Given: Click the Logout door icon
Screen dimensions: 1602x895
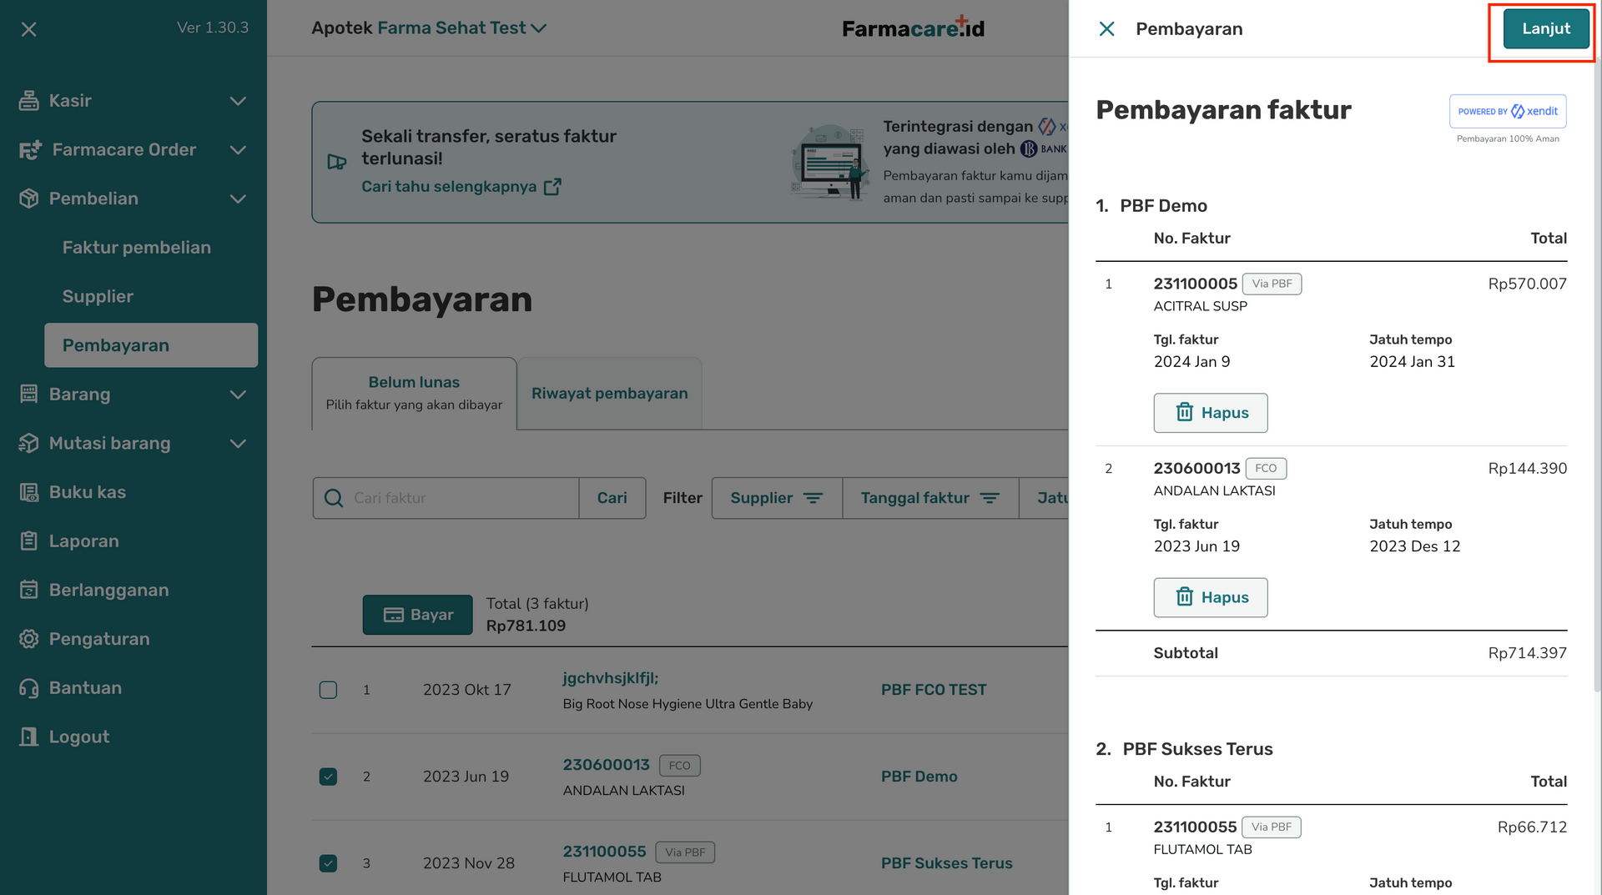Looking at the screenshot, I should tap(29, 737).
